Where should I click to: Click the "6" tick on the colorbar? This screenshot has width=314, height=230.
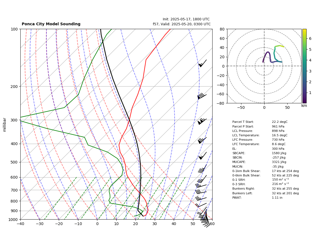click(x=310, y=38)
